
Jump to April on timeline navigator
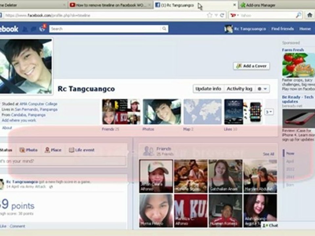click(x=290, y=161)
